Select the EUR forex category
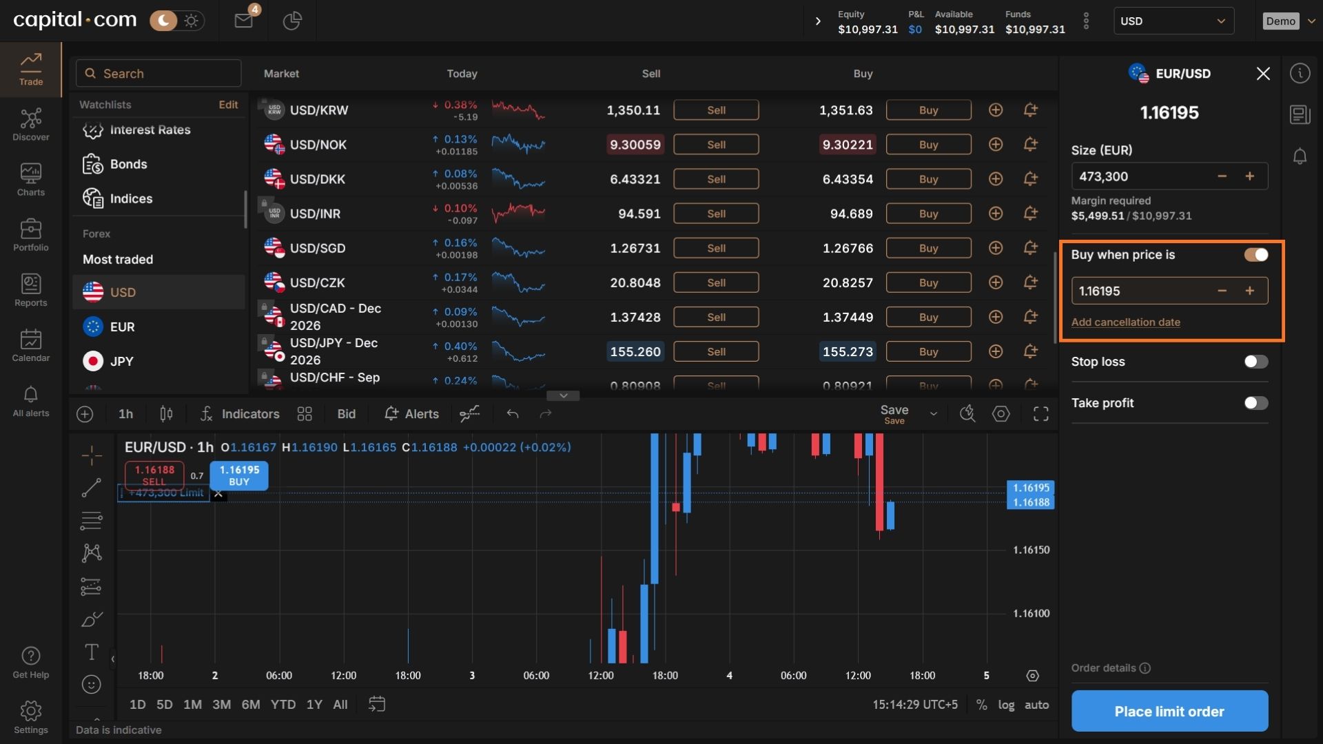1323x744 pixels. pyautogui.click(x=158, y=327)
